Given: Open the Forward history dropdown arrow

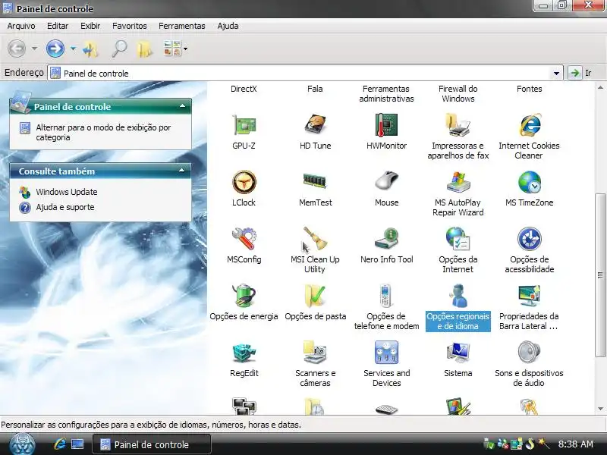Looking at the screenshot, I should pyautogui.click(x=73, y=49).
